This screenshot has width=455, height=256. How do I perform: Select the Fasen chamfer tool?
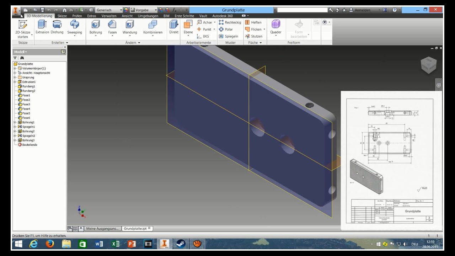click(x=112, y=28)
